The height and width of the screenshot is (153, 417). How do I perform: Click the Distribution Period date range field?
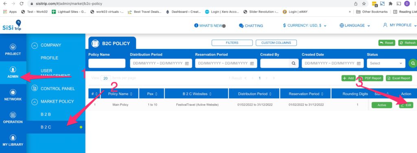click(x=161, y=63)
